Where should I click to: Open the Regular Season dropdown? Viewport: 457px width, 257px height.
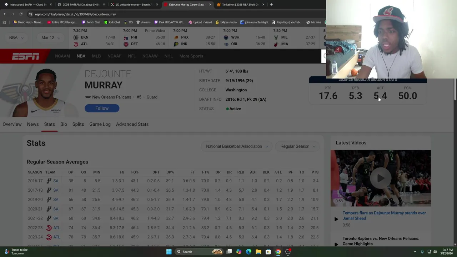[x=298, y=146]
